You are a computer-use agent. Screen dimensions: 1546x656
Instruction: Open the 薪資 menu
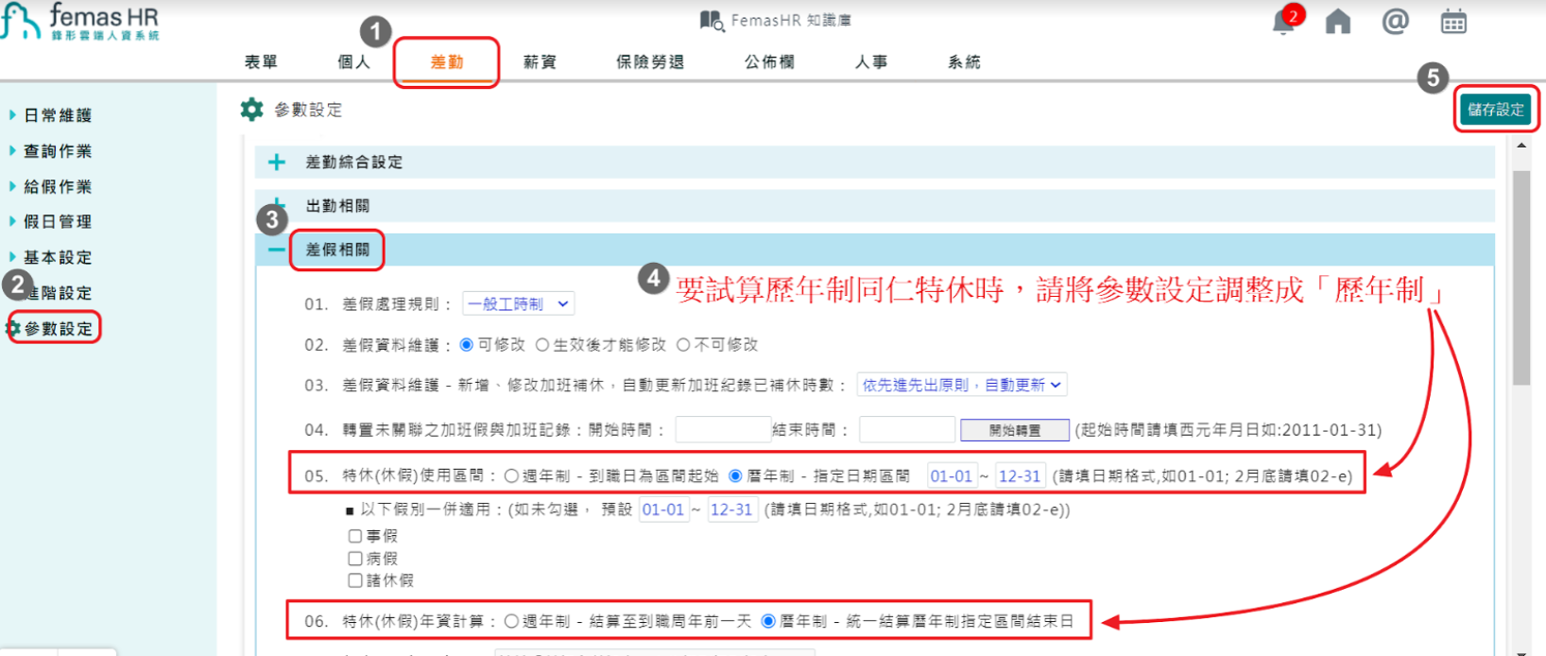(x=540, y=61)
